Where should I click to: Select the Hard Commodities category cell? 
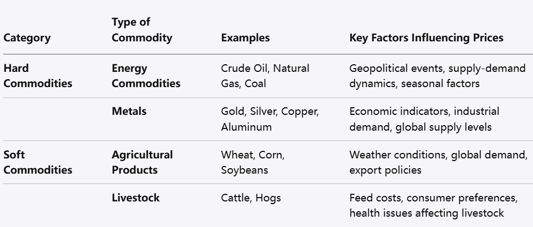38,76
